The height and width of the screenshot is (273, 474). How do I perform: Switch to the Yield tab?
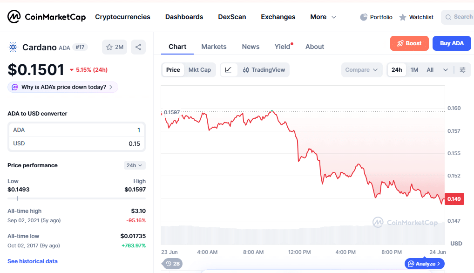click(x=282, y=47)
